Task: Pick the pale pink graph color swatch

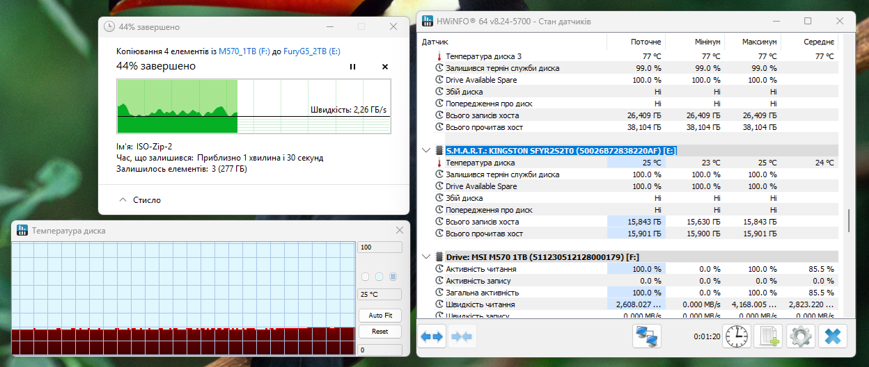Action: tap(366, 277)
